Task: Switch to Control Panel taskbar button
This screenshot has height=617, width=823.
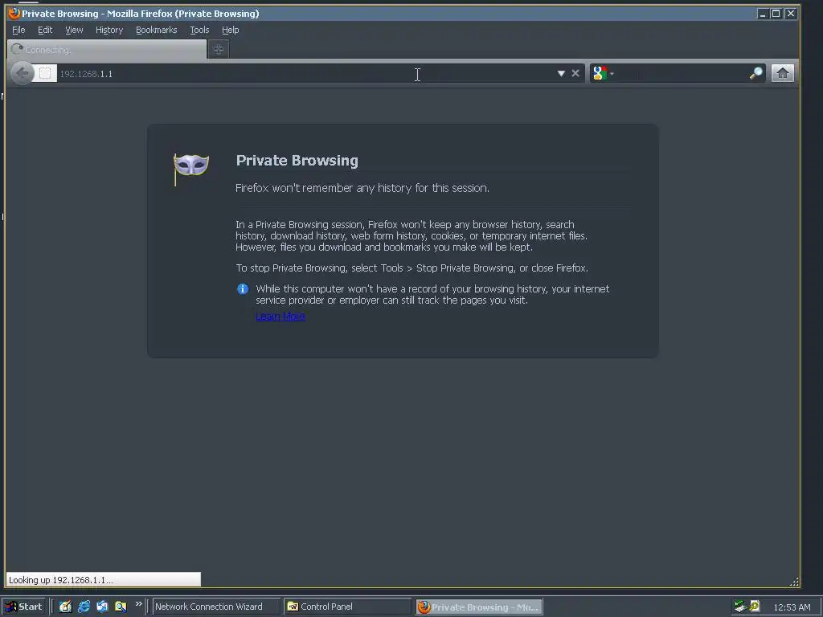Action: click(347, 607)
